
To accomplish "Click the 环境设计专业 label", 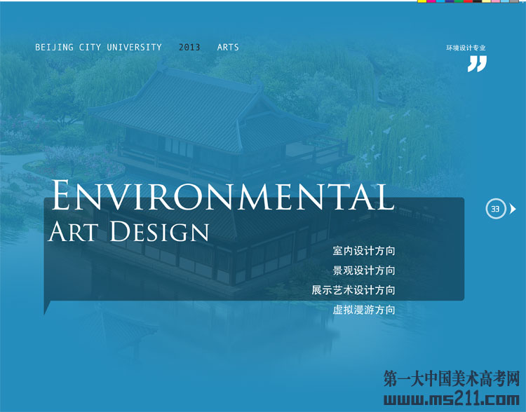I will [x=466, y=48].
